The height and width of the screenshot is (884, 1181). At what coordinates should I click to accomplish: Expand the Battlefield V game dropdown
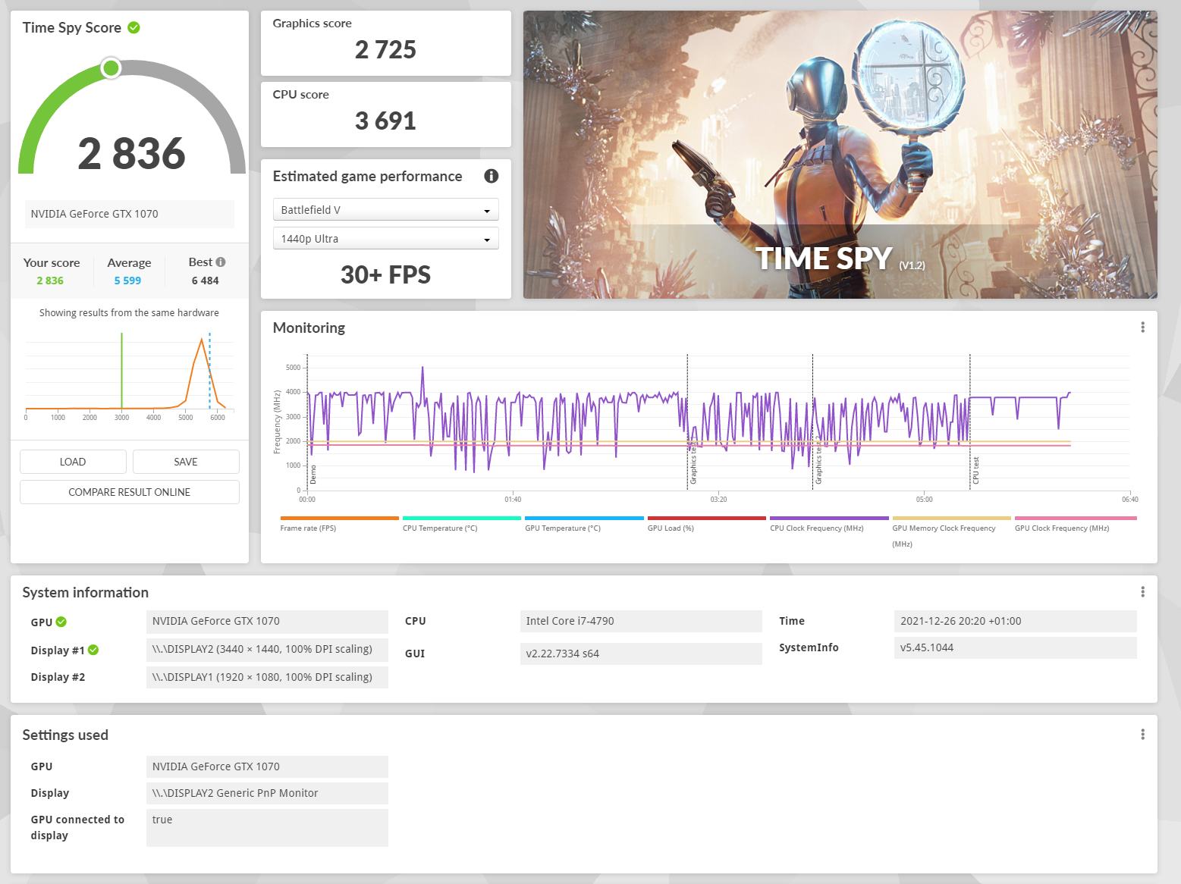tap(385, 210)
